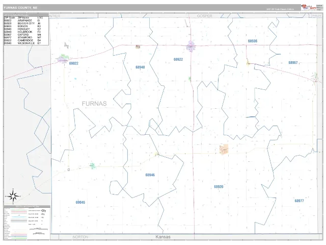This screenshot has height=245, width=326.
Task: Click ZIP code label 68926
Action: (x=219, y=187)
